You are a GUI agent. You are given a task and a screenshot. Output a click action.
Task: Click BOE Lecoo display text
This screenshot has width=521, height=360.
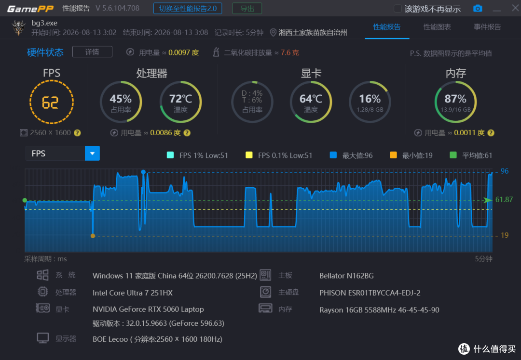coord(157,339)
